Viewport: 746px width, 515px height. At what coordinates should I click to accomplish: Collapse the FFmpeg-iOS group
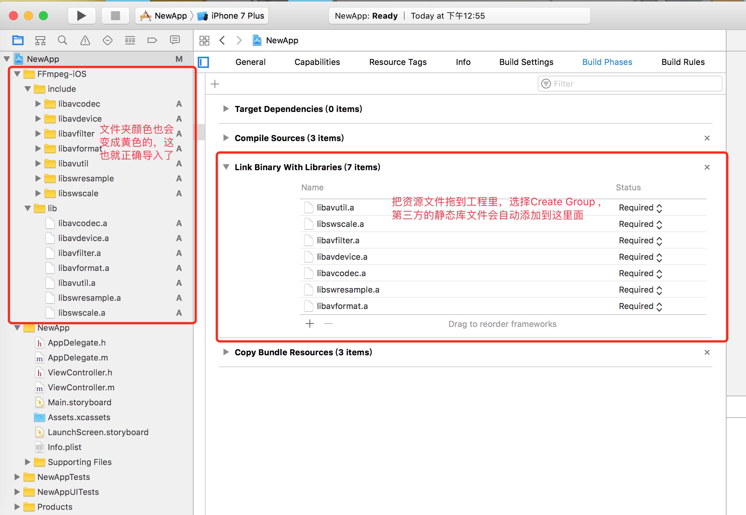click(x=17, y=74)
